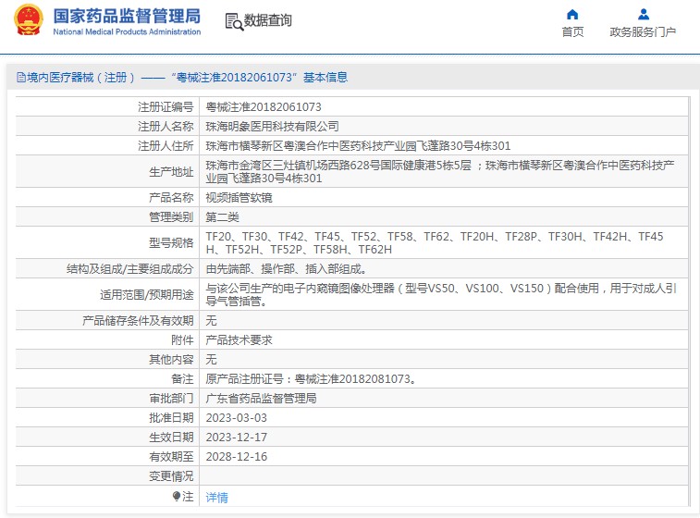Click the lightbulb icon beside 注
Image resolution: width=700 pixels, height=518 pixels.
(x=177, y=497)
